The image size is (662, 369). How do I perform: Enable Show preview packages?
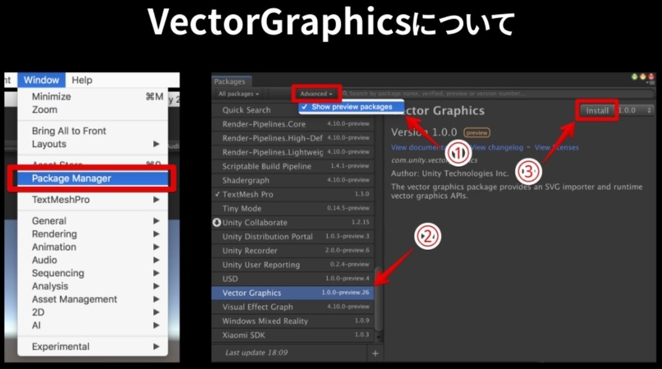(x=350, y=106)
